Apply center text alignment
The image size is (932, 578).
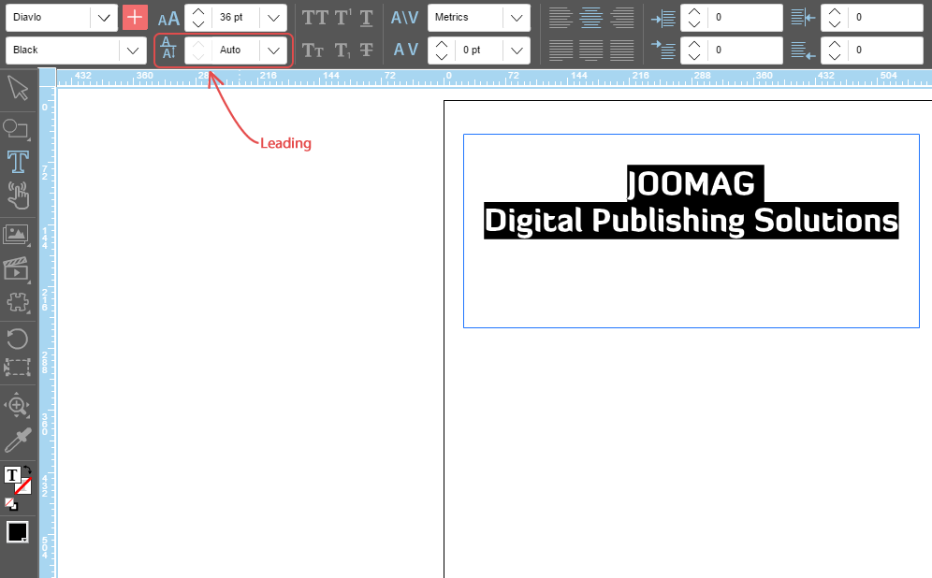590,17
